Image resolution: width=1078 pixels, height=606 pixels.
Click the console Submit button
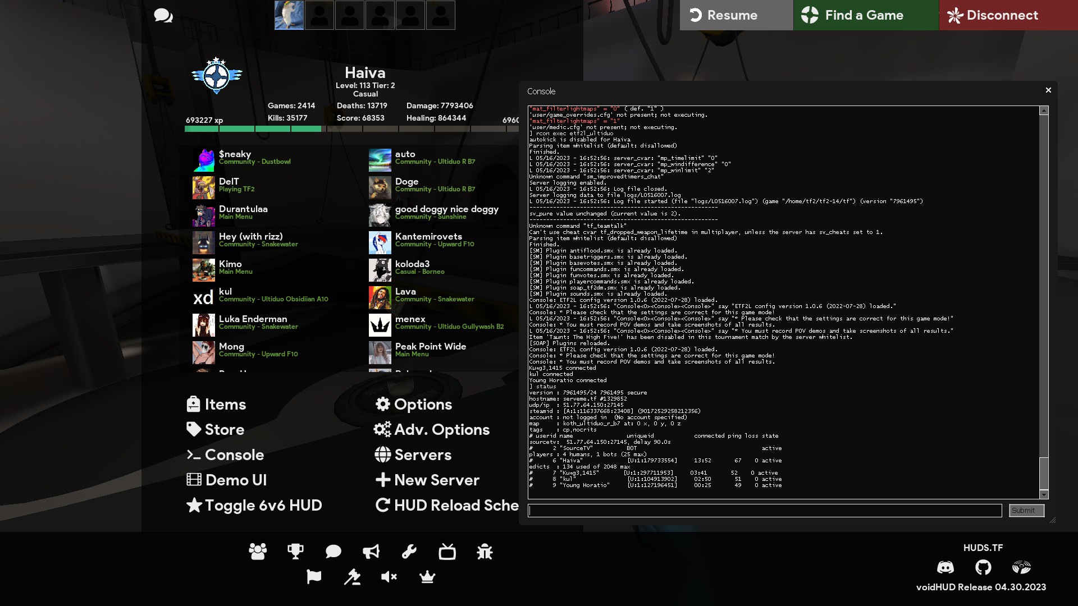(1026, 510)
